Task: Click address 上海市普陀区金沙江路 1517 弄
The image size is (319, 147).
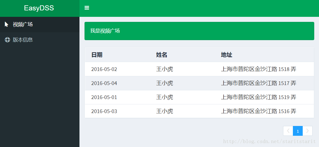Action: [x=259, y=83]
